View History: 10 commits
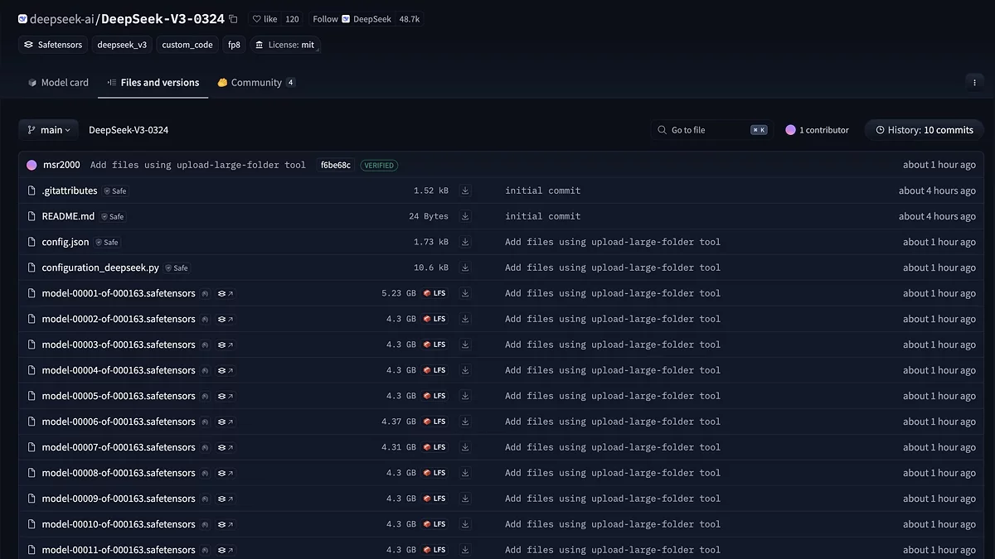 pyautogui.click(x=924, y=130)
